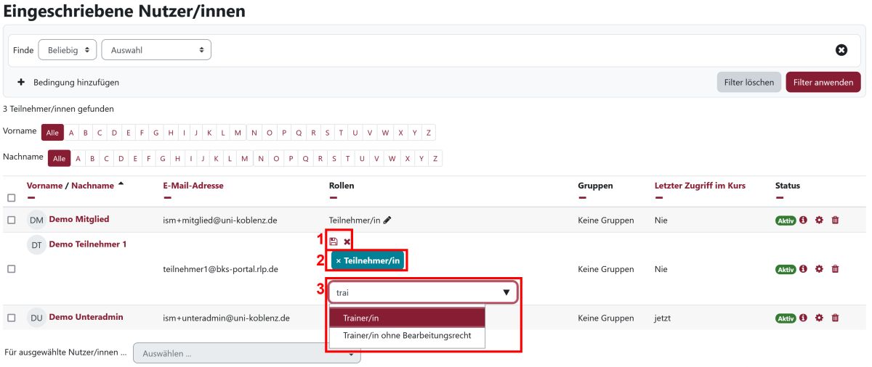872x367 pixels.
Task: Click pencil icon to edit Demo Mitglied's role
Action: coord(387,220)
